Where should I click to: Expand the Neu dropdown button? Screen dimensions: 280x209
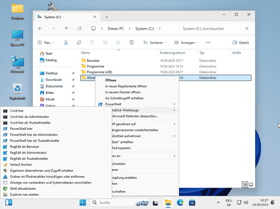coord(46,43)
